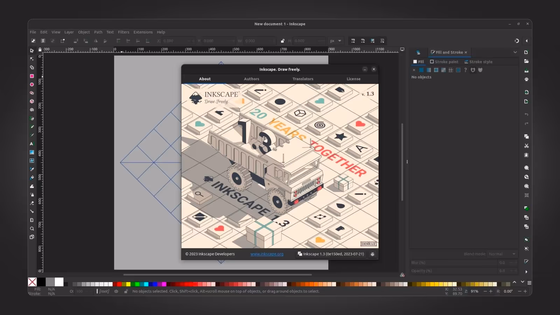The height and width of the screenshot is (315, 560).
Task: Click the debug info bug icon in About dialog
Action: [x=372, y=254]
